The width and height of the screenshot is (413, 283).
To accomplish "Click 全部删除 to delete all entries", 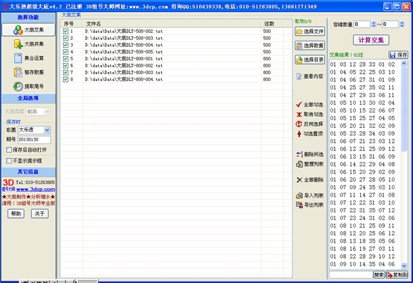I will click(310, 180).
